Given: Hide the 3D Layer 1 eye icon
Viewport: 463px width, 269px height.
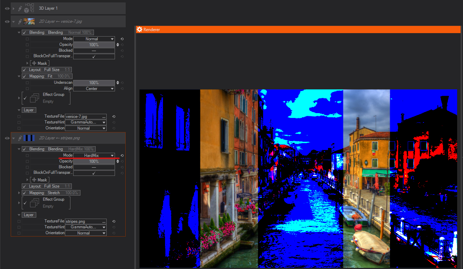Looking at the screenshot, I should (x=7, y=8).
